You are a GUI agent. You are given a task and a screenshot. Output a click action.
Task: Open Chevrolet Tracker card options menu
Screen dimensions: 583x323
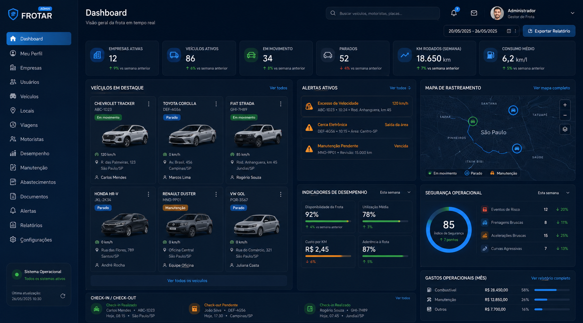[x=149, y=104]
